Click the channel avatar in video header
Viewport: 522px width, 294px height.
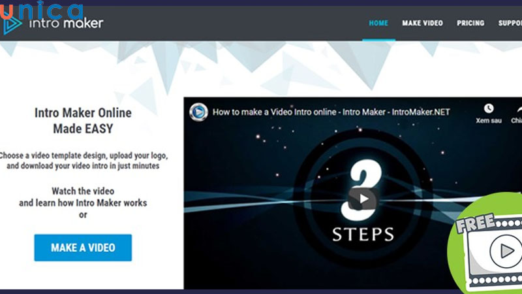(x=199, y=112)
